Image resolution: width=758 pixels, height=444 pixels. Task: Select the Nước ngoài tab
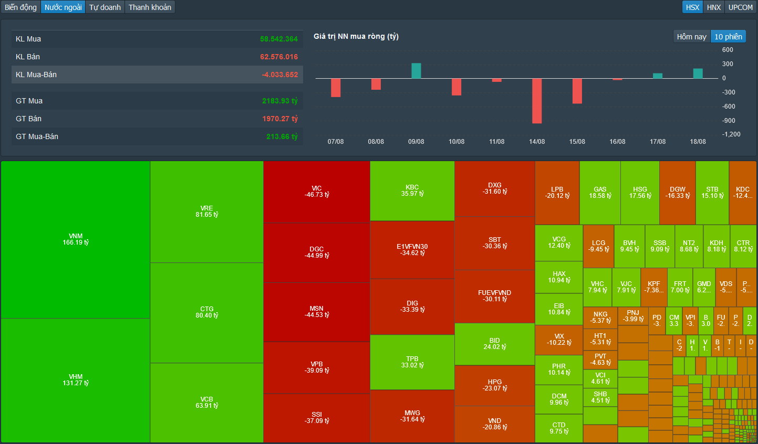63,7
